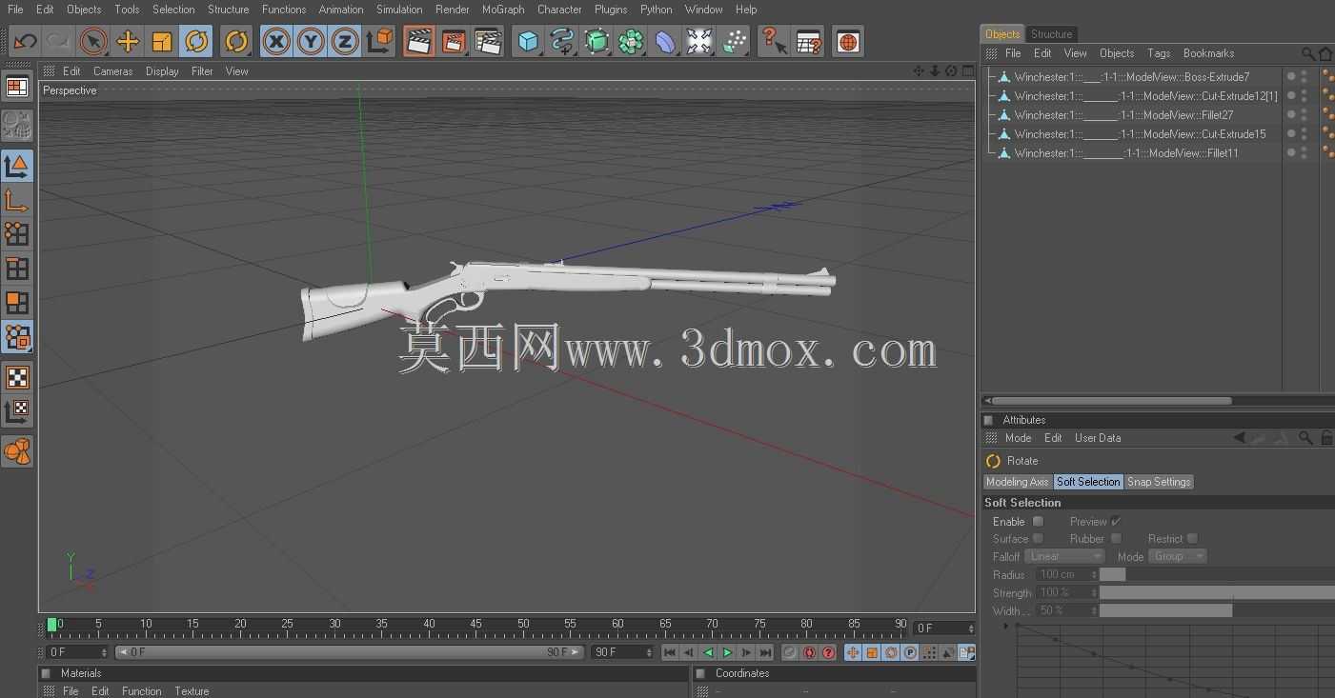Click the context help question-mark icon
This screenshot has width=1335, height=698.
tap(774, 41)
